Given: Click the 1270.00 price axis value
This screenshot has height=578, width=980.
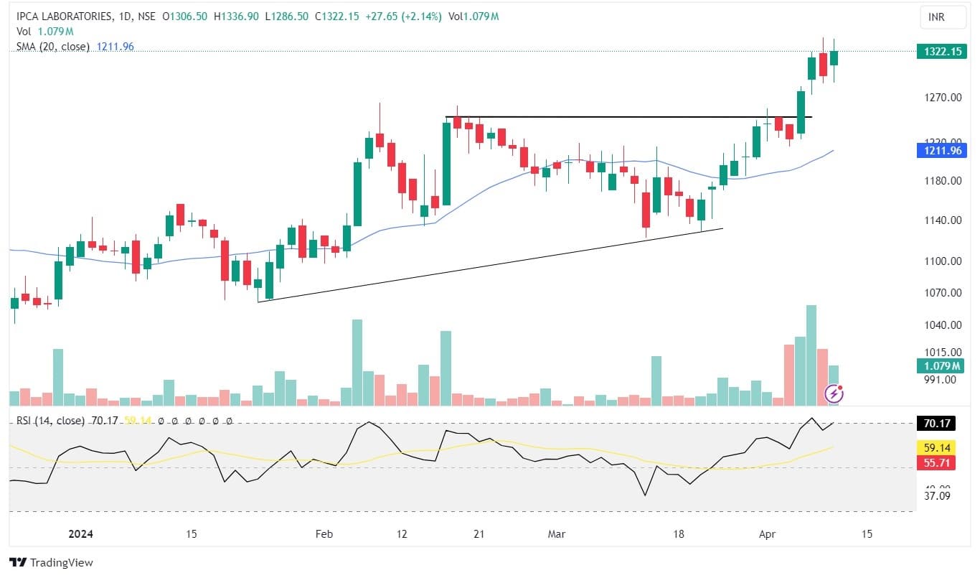Looking at the screenshot, I should (x=941, y=98).
